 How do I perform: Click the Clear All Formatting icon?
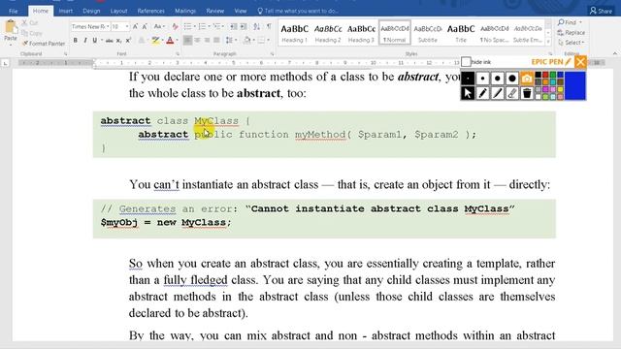(175, 26)
